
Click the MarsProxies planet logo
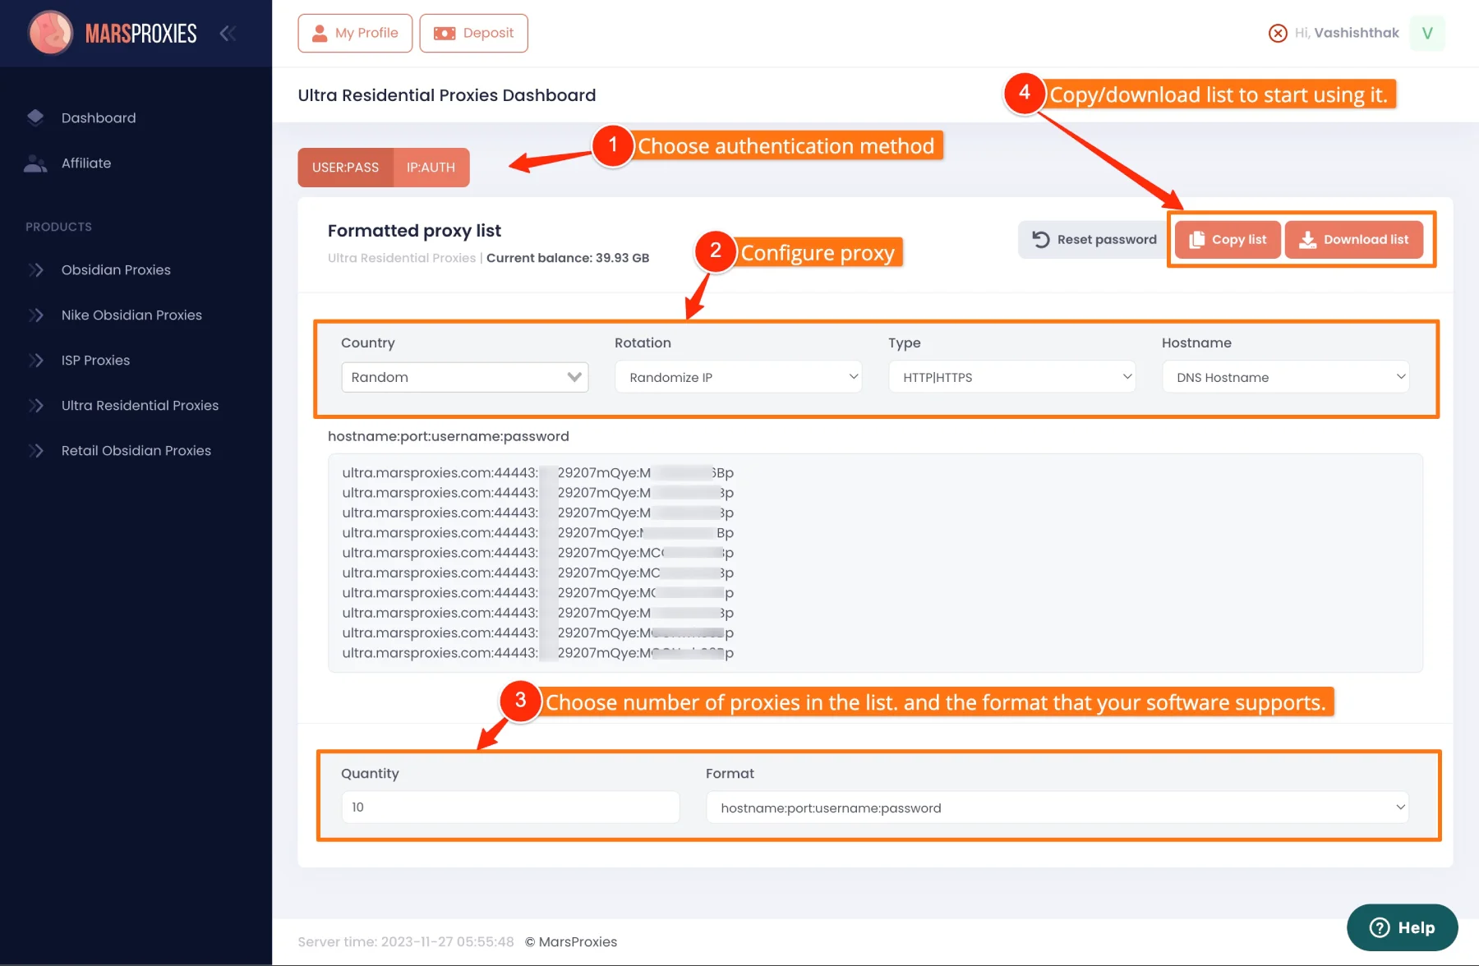(51, 33)
